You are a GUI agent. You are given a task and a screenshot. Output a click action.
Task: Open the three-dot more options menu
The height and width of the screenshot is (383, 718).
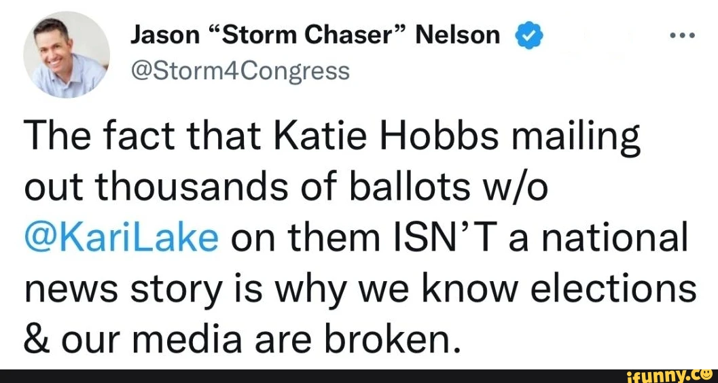click(682, 35)
